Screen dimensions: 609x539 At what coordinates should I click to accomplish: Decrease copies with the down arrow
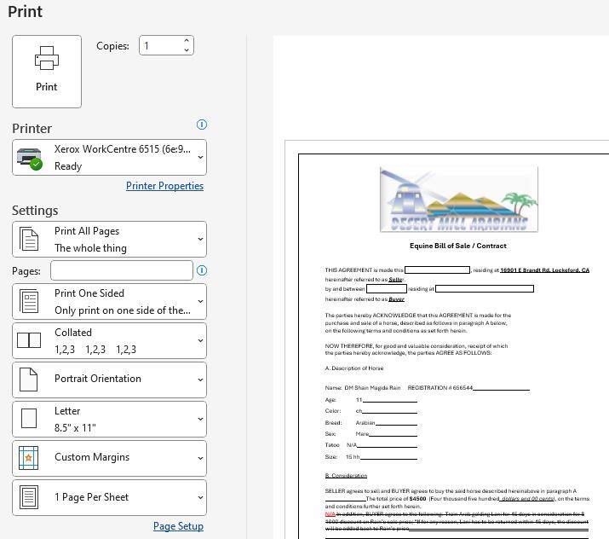187,50
